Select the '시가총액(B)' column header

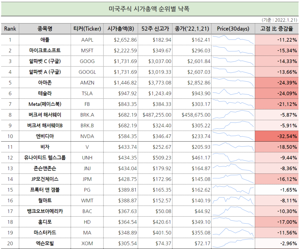pos(121,29)
